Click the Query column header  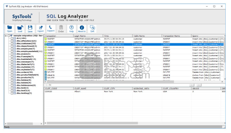point(208,36)
